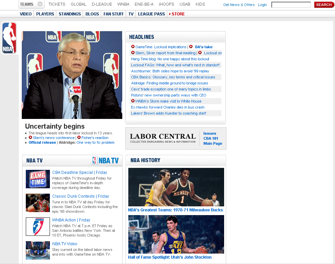335x264 pixels.
Task: Go to WNBA site
Action: tap(123, 4)
